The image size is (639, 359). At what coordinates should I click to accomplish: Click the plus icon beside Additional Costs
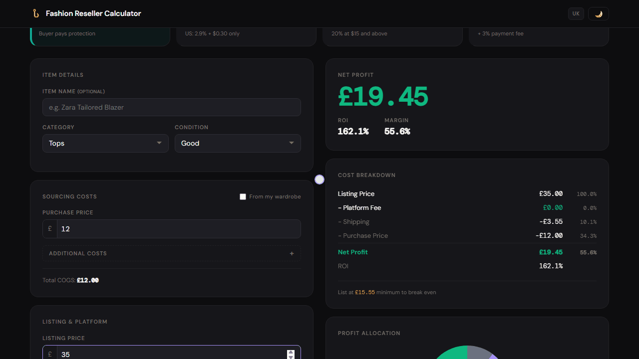point(292,253)
